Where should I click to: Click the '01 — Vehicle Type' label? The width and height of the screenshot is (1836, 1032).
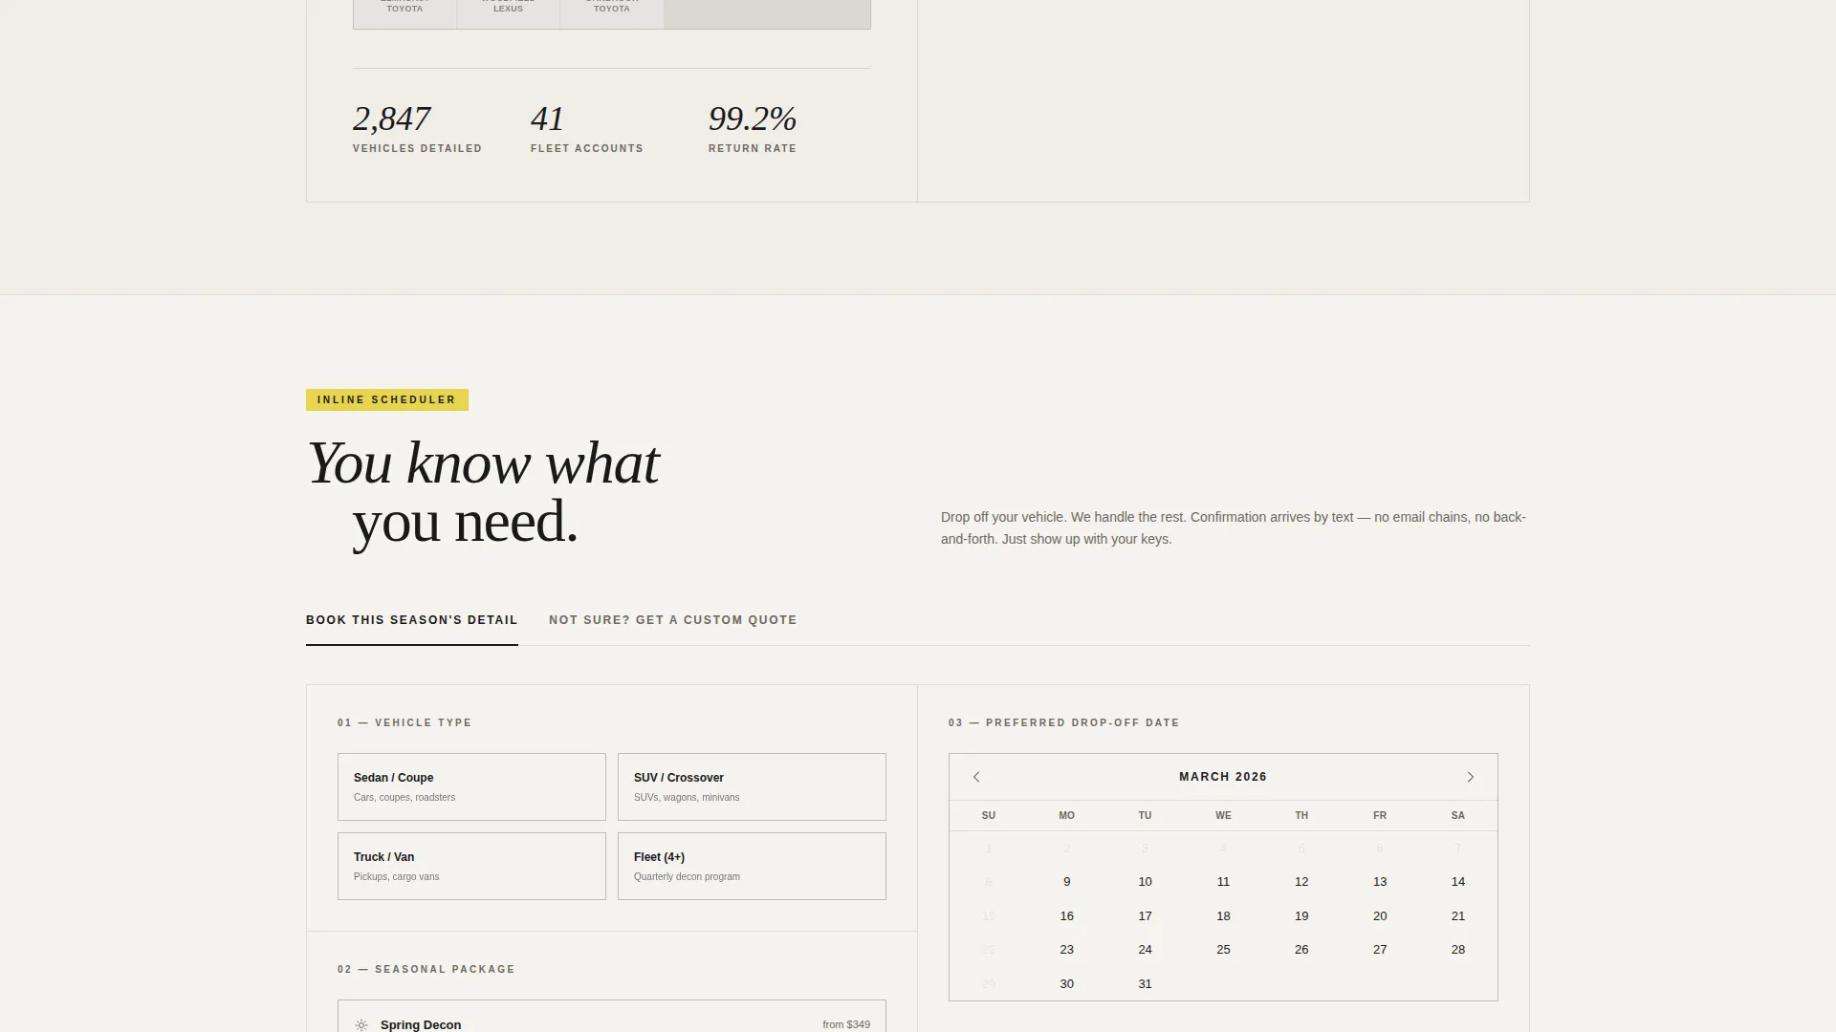pos(404,723)
